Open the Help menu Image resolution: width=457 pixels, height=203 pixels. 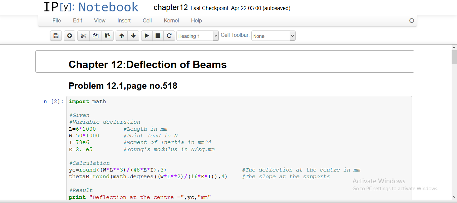point(196,21)
